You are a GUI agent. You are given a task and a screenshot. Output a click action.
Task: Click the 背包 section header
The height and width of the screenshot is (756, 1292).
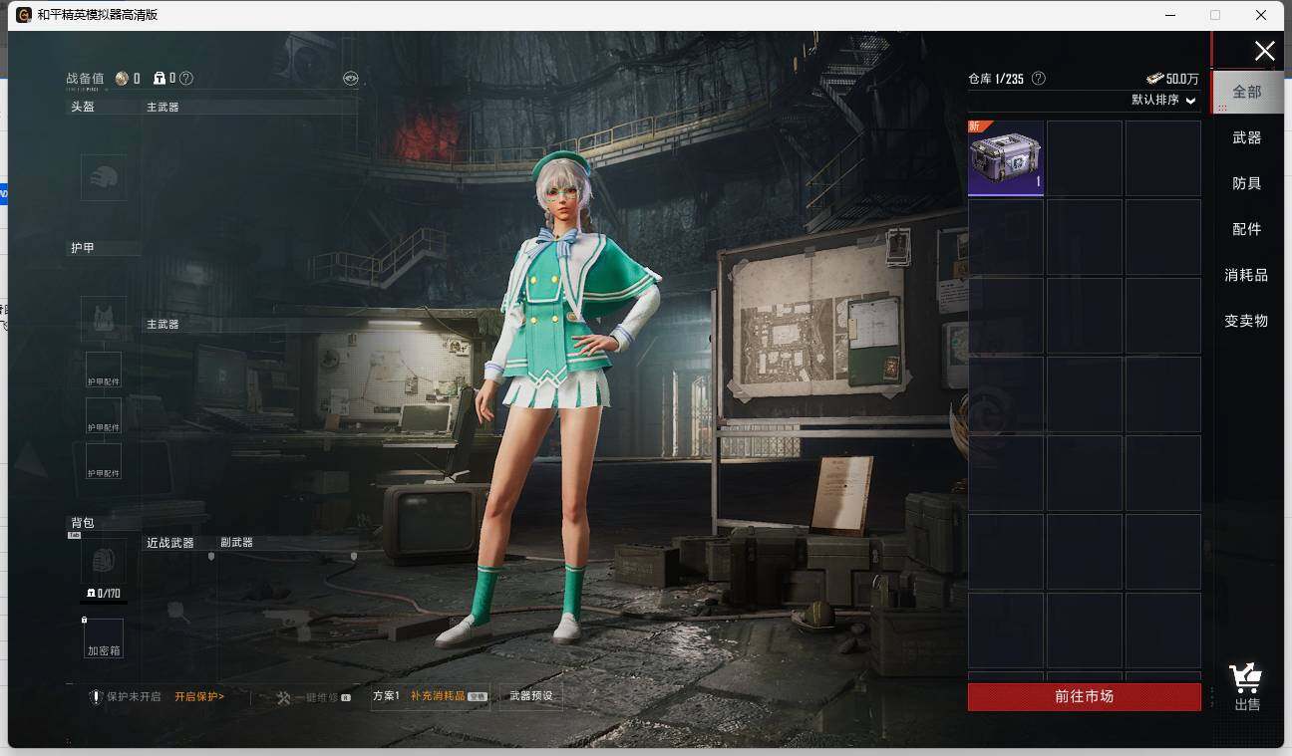click(83, 523)
